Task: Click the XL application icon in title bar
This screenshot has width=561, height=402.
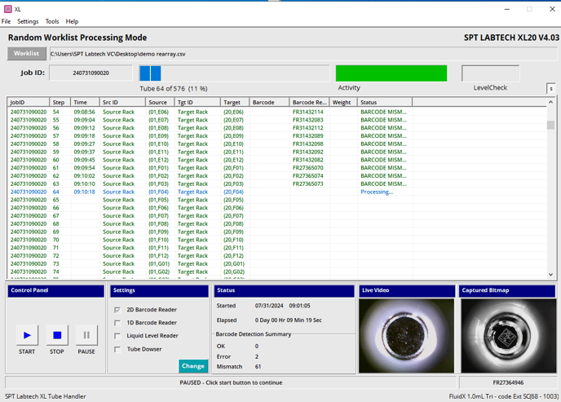Action: pyautogui.click(x=7, y=8)
